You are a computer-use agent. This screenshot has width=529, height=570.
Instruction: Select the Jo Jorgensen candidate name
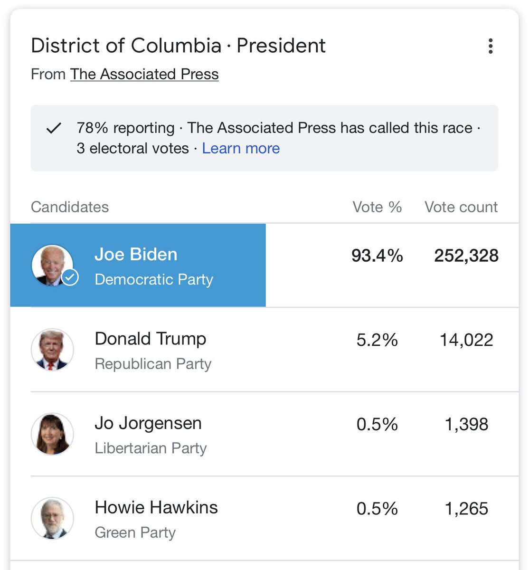[x=148, y=423]
